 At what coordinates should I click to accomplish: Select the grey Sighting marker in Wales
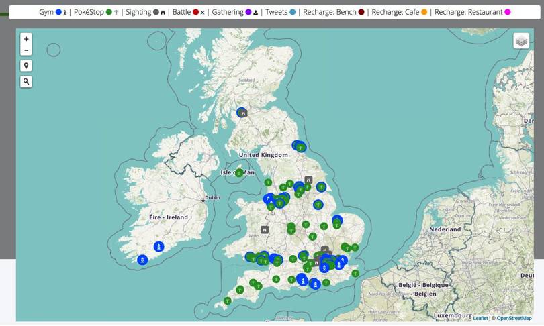click(265, 230)
